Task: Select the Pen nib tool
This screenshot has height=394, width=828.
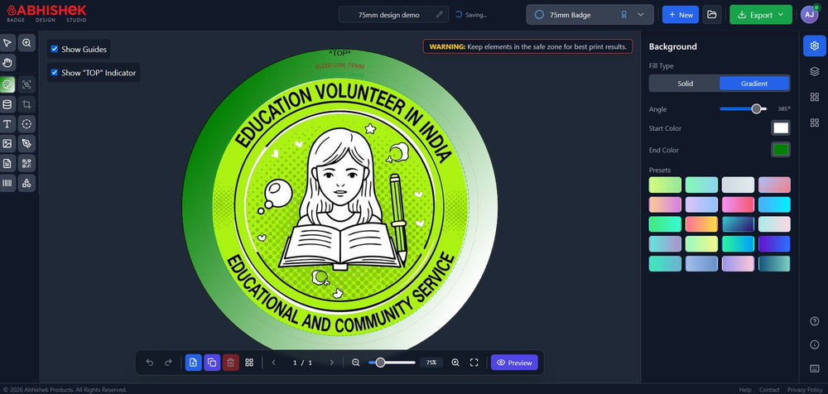Action: click(x=26, y=144)
